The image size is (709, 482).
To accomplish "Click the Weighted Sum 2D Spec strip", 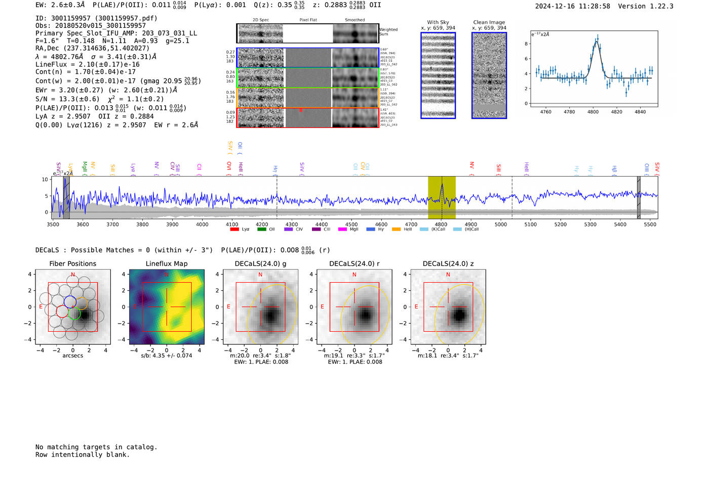I will click(260, 33).
